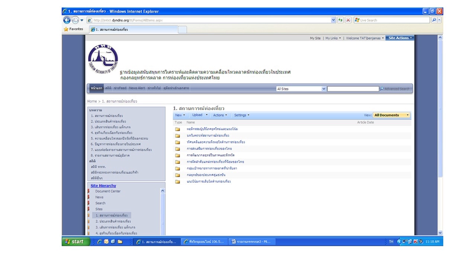This screenshot has width=476, height=268.
Task: Select News in Site Hierarchy tree
Action: [99, 197]
